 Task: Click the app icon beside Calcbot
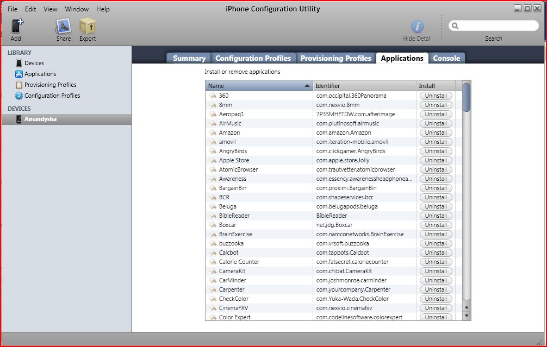(x=213, y=253)
